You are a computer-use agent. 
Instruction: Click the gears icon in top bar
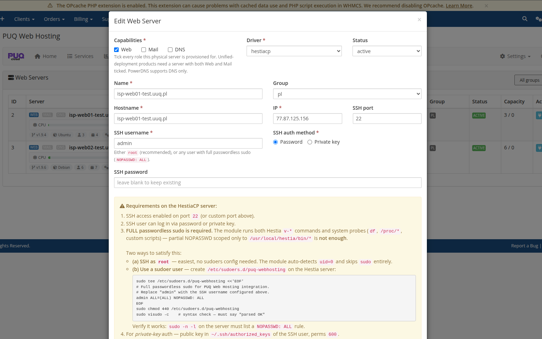pyautogui.click(x=538, y=19)
